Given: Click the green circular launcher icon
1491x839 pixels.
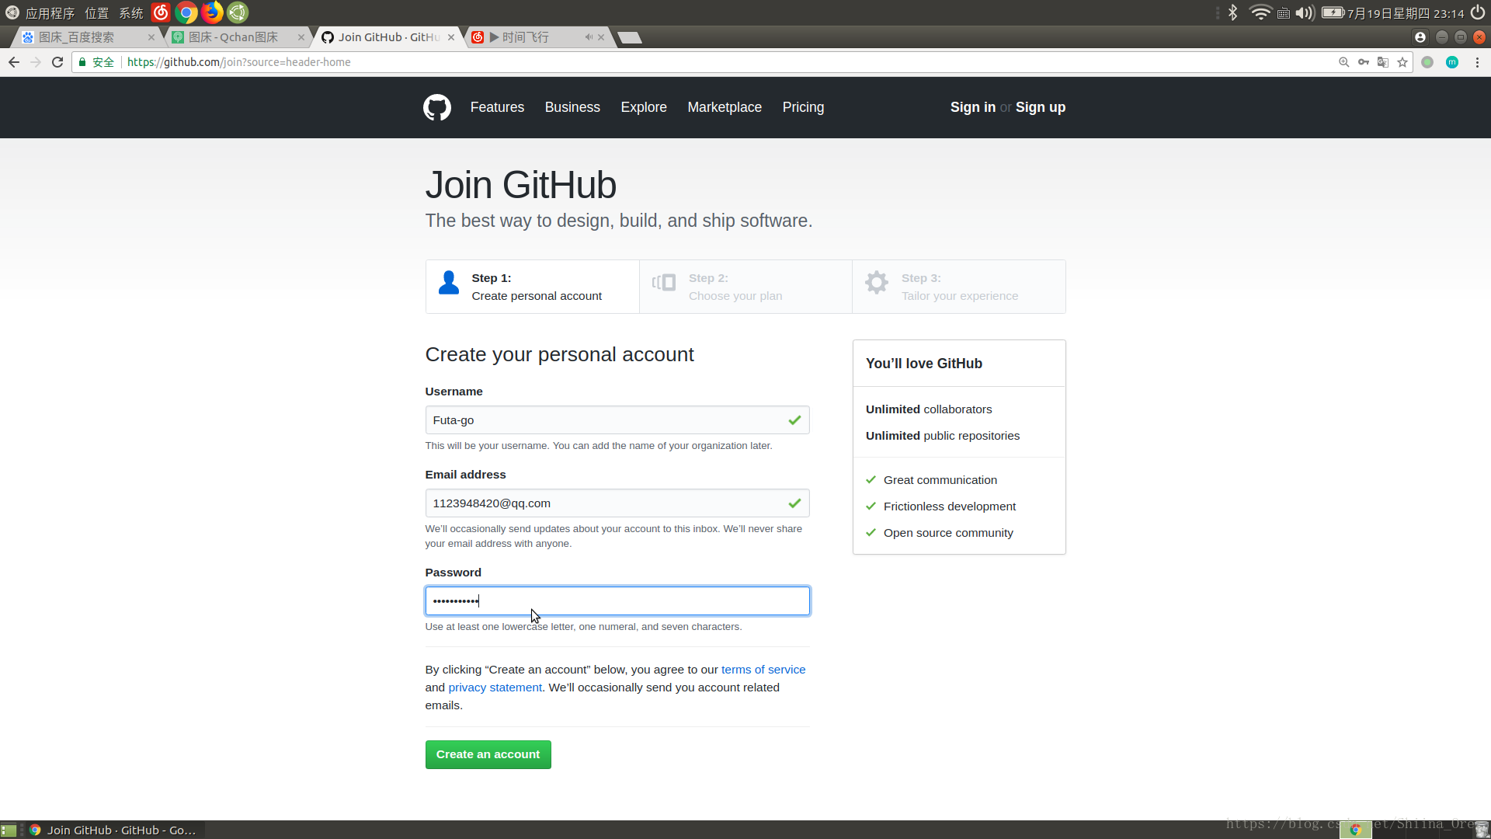Looking at the screenshot, I should 238,12.
